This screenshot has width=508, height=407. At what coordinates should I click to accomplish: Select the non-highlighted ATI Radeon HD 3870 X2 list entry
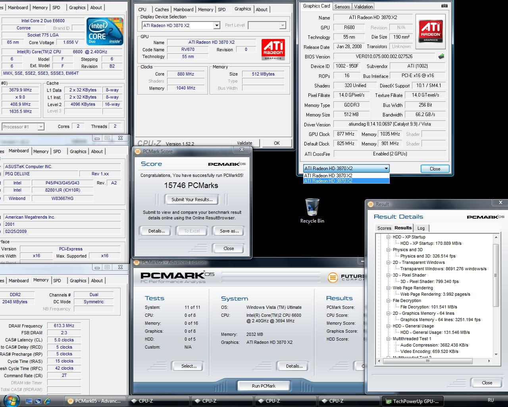346,175
